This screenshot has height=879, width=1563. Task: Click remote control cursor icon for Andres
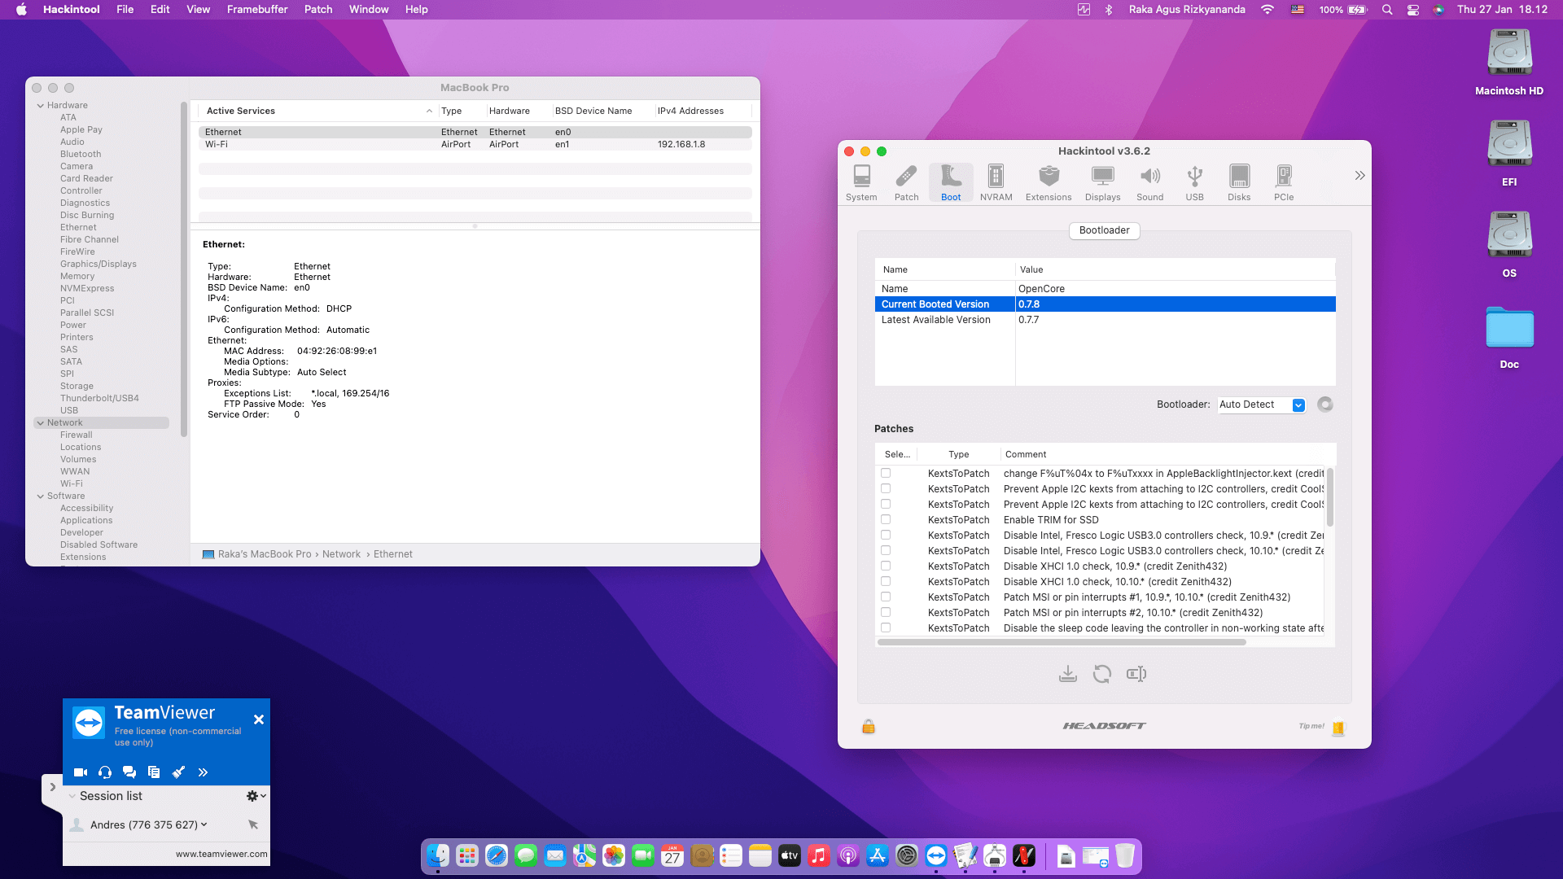tap(253, 824)
